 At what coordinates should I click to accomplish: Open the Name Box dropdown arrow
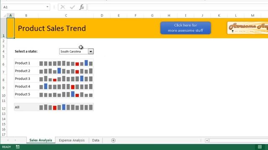point(47,7)
